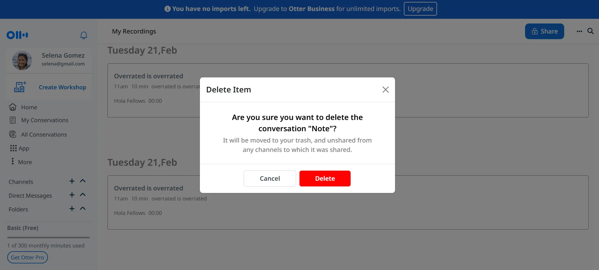Collapse the Direct Messages section
The width and height of the screenshot is (599, 270).
[x=83, y=195]
